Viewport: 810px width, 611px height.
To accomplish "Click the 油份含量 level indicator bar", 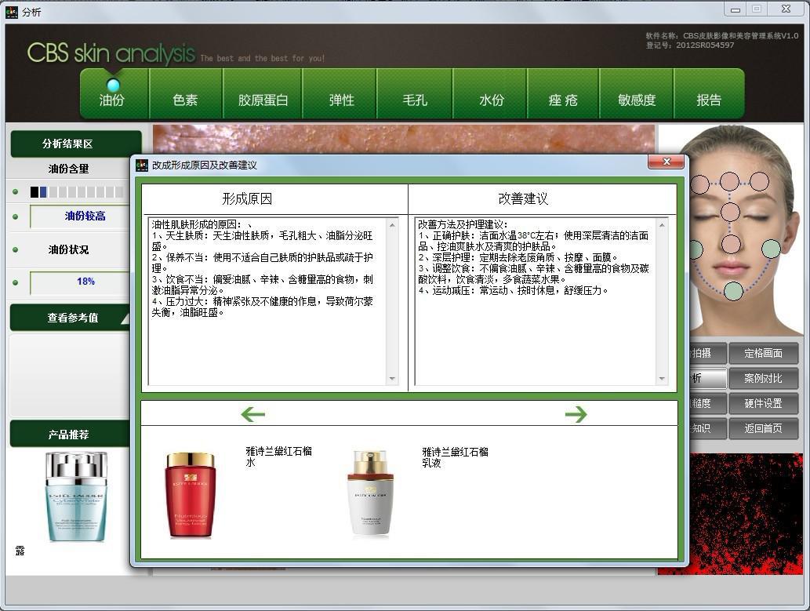I will point(77,192).
